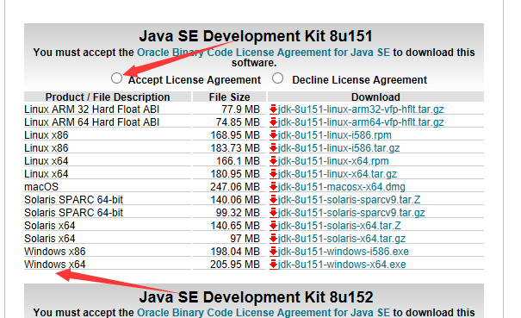The height and width of the screenshot is (318, 521).
Task: Download jdk-8u151-solaris-sparcv9.tar.gz link
Action: (x=351, y=213)
